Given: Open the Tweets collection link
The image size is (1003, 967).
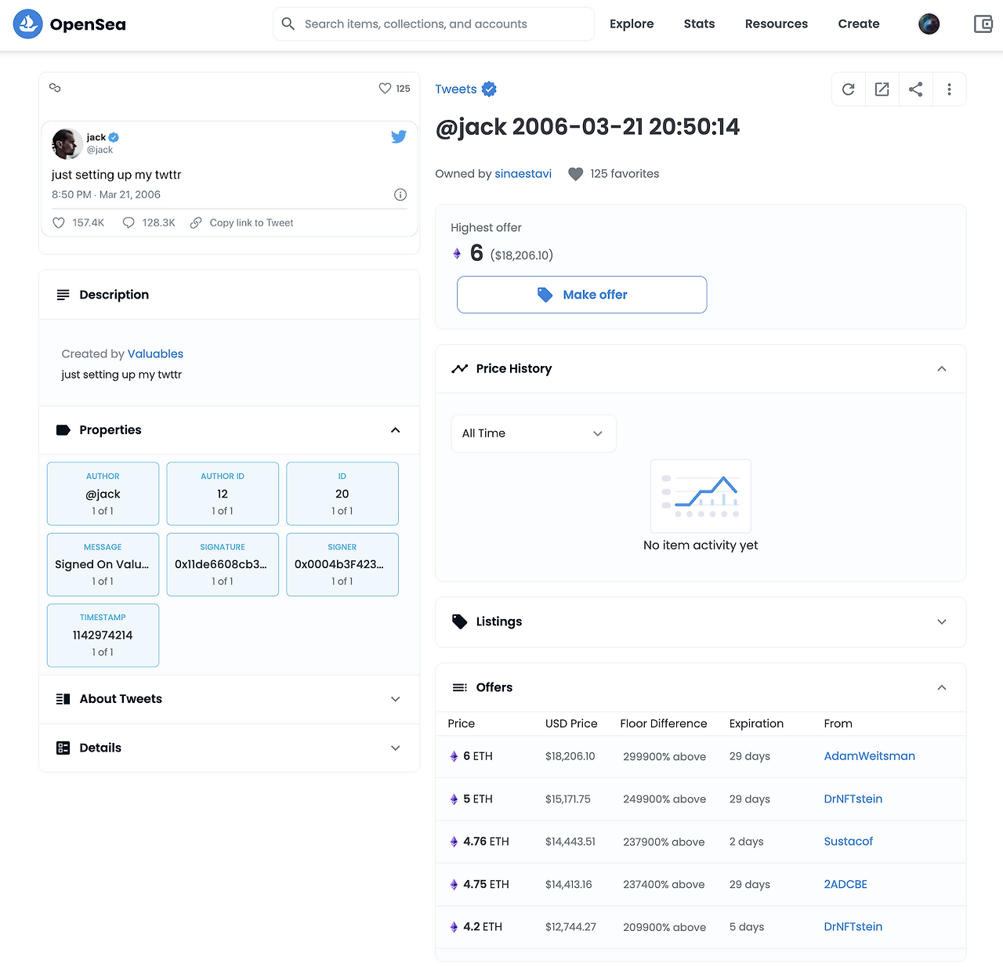Looking at the screenshot, I should coord(456,89).
